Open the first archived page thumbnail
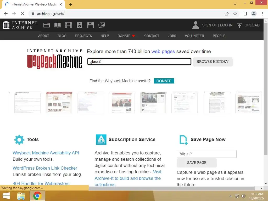 pos(27,102)
